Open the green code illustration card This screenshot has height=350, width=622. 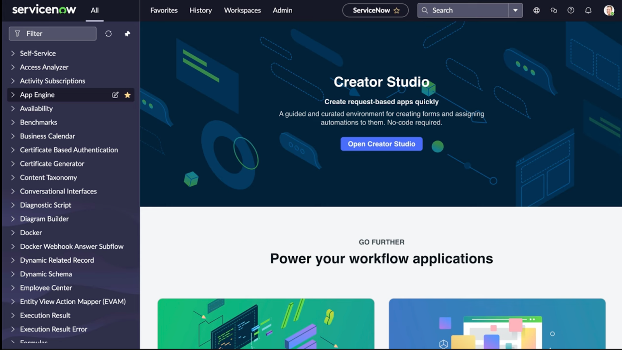[x=266, y=324]
